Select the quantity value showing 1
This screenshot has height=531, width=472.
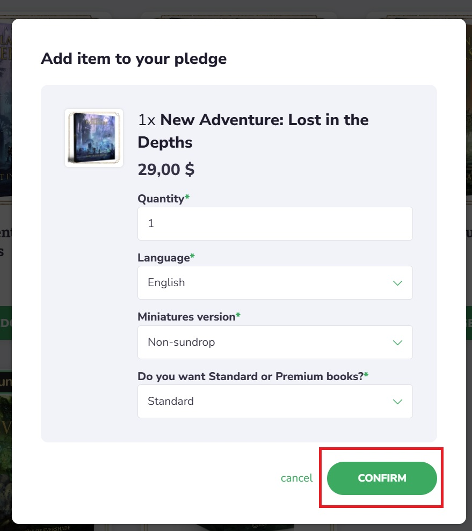pos(151,223)
